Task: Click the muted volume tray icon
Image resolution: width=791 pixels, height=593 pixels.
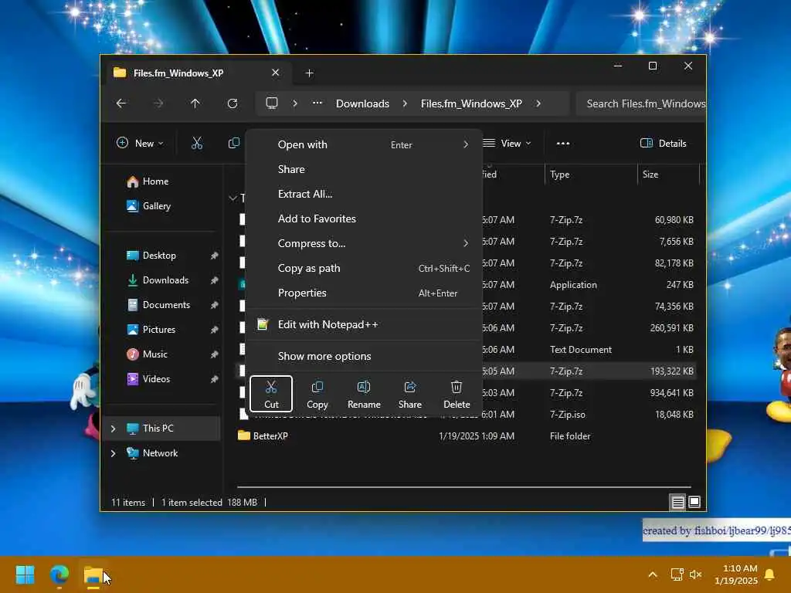Action: (x=696, y=574)
